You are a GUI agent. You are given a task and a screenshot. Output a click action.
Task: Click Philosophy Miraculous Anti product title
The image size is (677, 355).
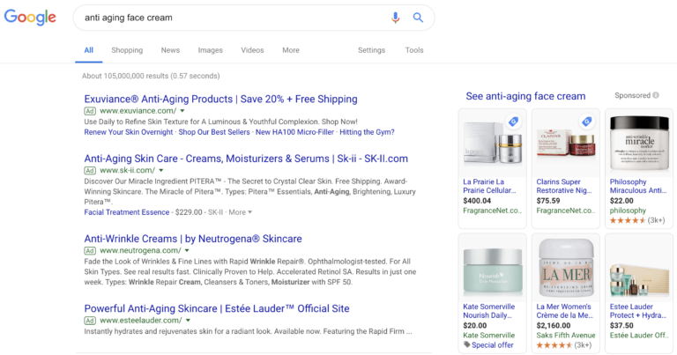pyautogui.click(x=638, y=186)
